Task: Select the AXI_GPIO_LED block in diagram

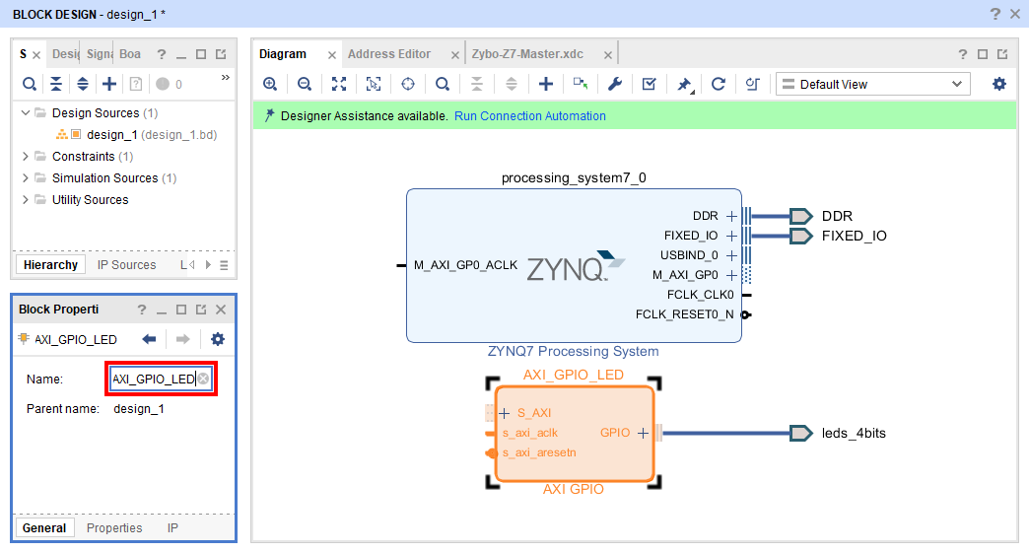Action: click(x=575, y=434)
